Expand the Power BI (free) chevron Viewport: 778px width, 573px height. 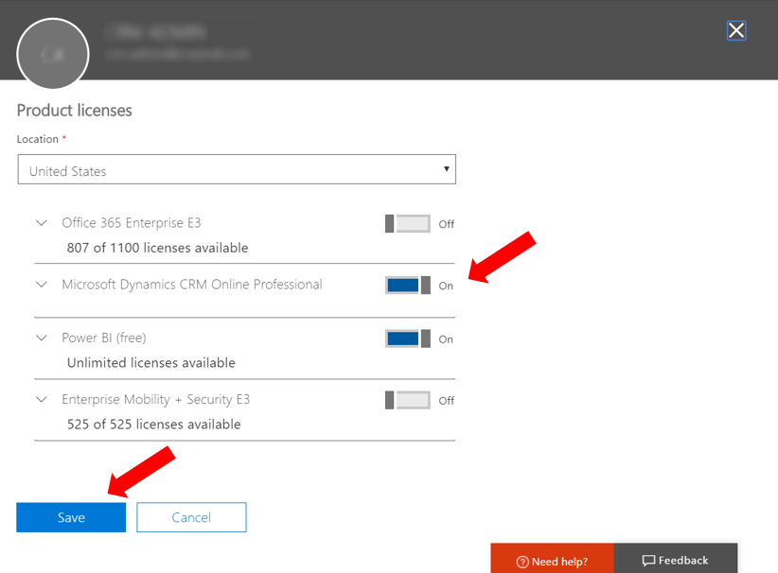41,338
